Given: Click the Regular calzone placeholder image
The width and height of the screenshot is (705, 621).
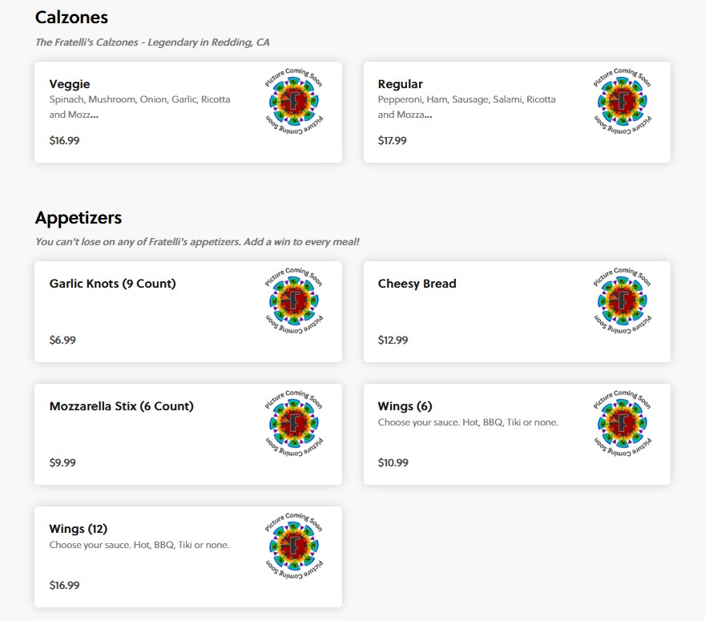Looking at the screenshot, I should click(622, 101).
